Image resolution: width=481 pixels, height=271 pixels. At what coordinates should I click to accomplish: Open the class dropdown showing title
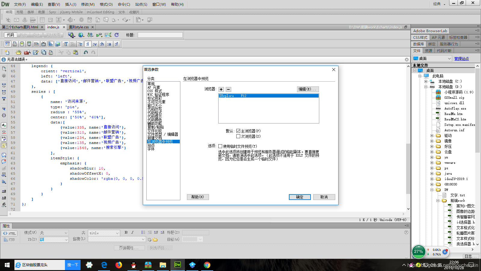point(104,233)
